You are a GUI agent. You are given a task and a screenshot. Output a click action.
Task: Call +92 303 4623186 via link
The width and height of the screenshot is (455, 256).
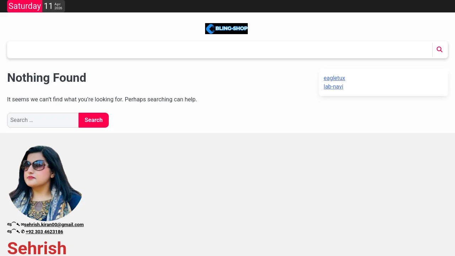point(44,232)
